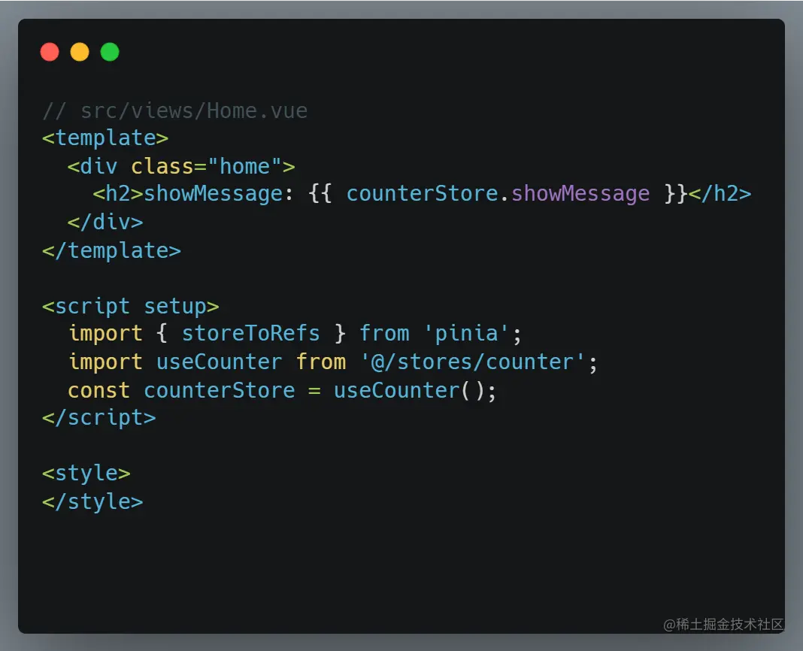This screenshot has height=651, width=803.
Task: Click 'showMessage:' label text inside h2
Action: click(x=219, y=194)
